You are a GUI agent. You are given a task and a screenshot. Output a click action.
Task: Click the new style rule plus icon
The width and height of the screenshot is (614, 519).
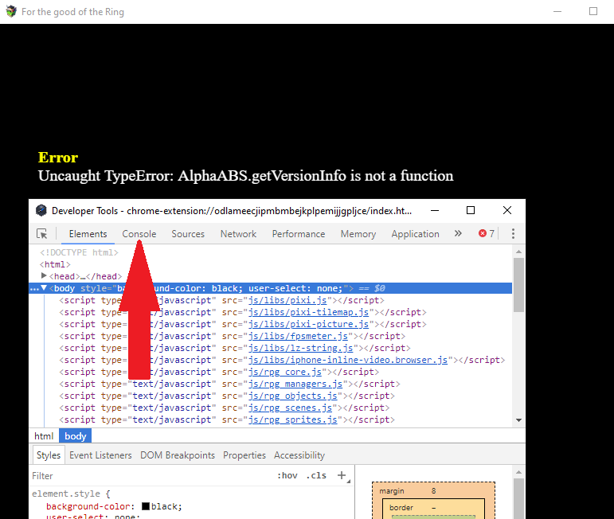[x=342, y=475]
